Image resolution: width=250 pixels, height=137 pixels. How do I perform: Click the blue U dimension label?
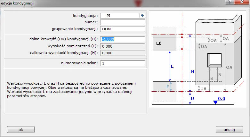point(192,99)
